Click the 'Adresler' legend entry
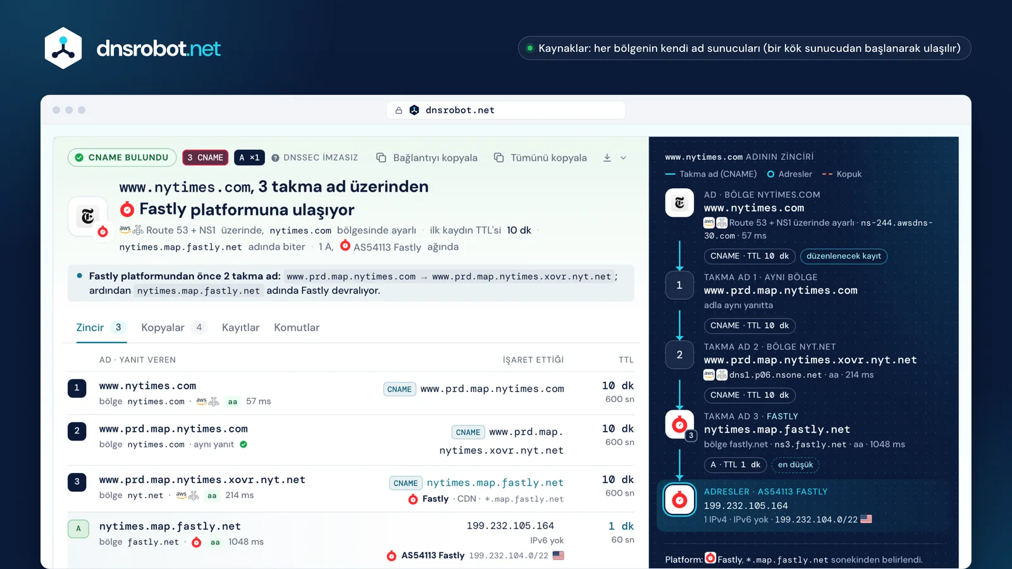This screenshot has height=569, width=1012. [x=789, y=174]
